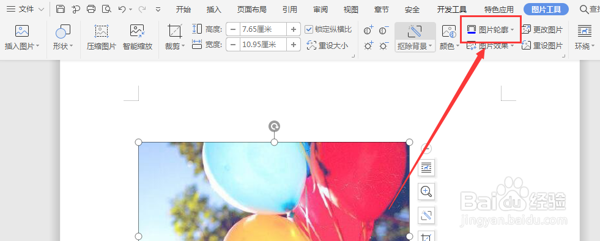
Task: Click height minus stepper button
Action: point(233,29)
